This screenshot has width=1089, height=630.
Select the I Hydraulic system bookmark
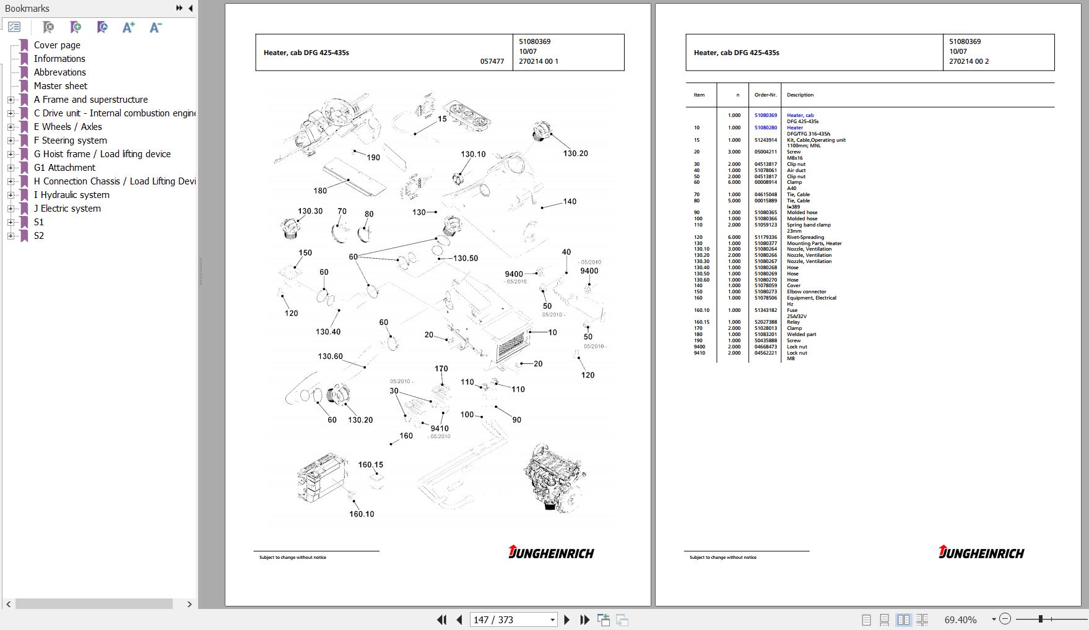(x=72, y=195)
